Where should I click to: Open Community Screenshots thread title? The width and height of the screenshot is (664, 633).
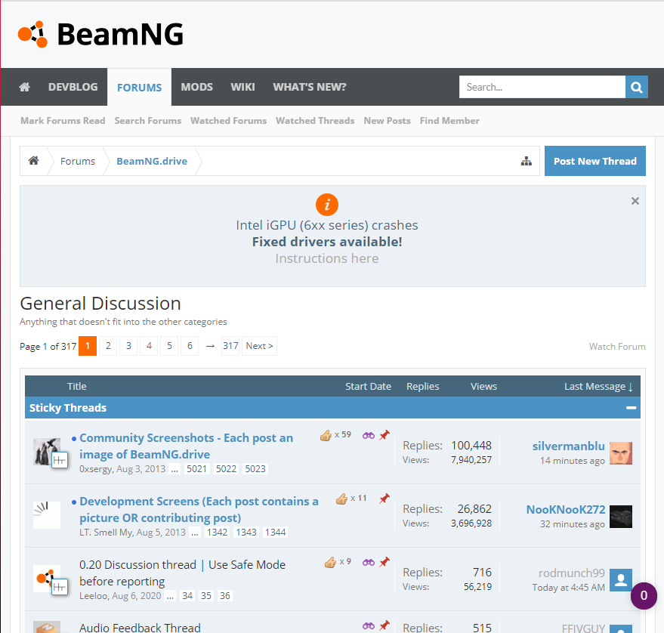click(x=187, y=446)
